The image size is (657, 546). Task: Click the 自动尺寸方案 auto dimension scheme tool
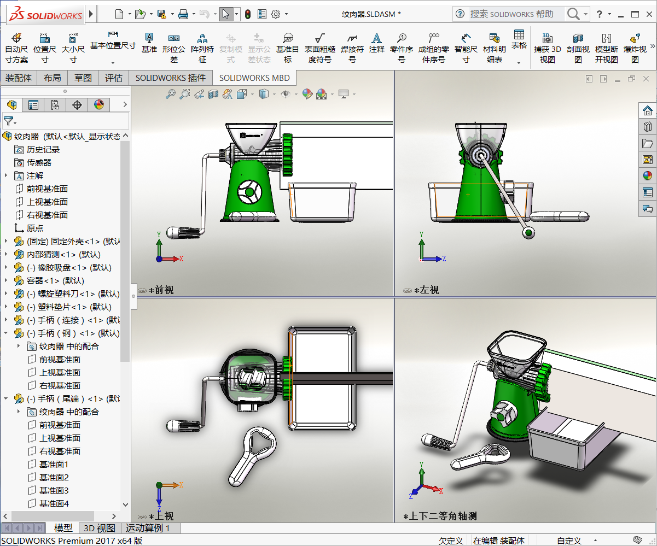16,48
